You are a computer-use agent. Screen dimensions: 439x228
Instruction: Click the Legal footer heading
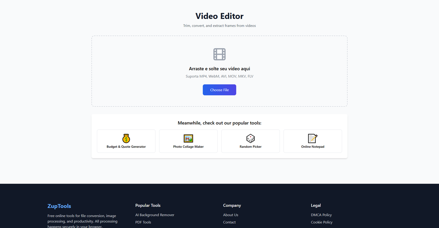click(316, 205)
